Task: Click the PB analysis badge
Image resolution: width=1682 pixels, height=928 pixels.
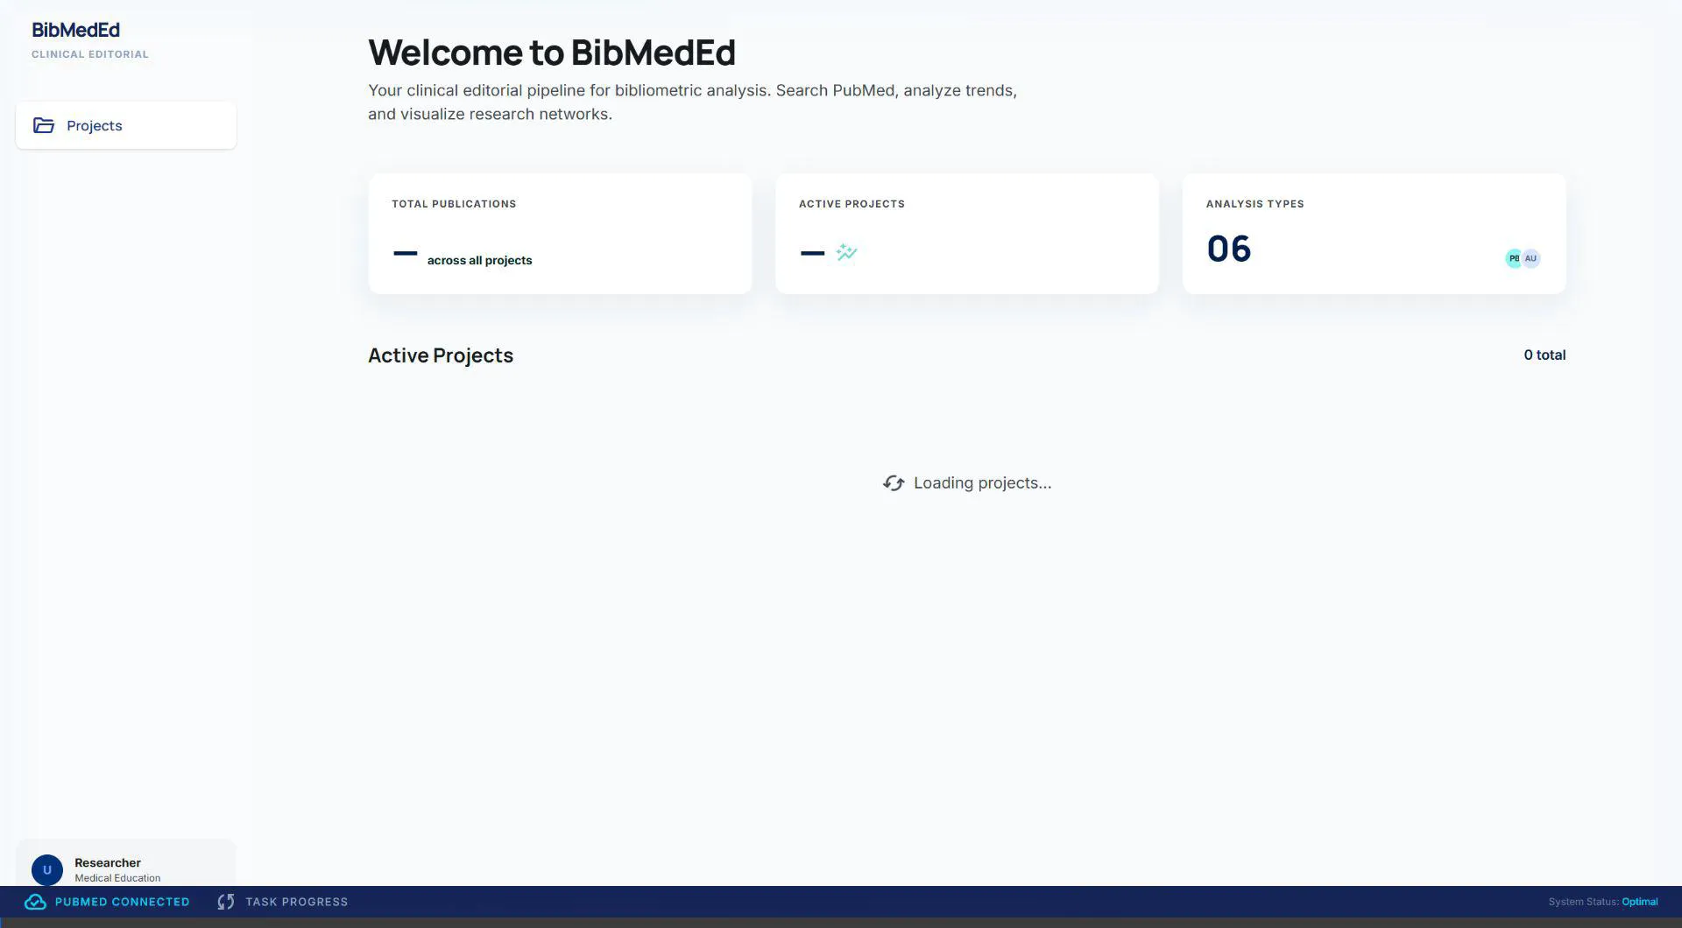Action: (x=1514, y=258)
